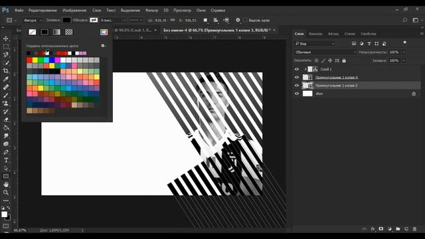Select the Healing Brush tool
This screenshot has height=239, width=425.
click(x=6, y=87)
